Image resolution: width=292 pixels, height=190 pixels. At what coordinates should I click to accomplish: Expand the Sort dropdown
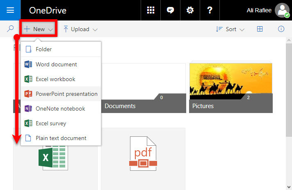pos(230,29)
